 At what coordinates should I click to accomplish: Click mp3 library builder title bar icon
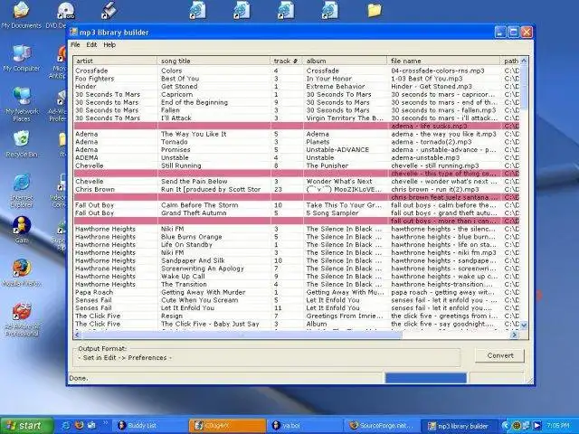[73, 33]
